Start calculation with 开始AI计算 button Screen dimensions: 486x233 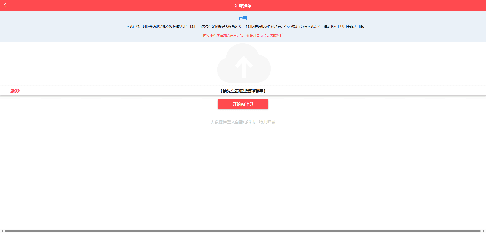pos(243,104)
